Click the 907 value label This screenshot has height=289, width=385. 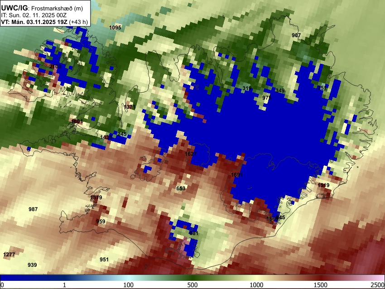[296, 35]
